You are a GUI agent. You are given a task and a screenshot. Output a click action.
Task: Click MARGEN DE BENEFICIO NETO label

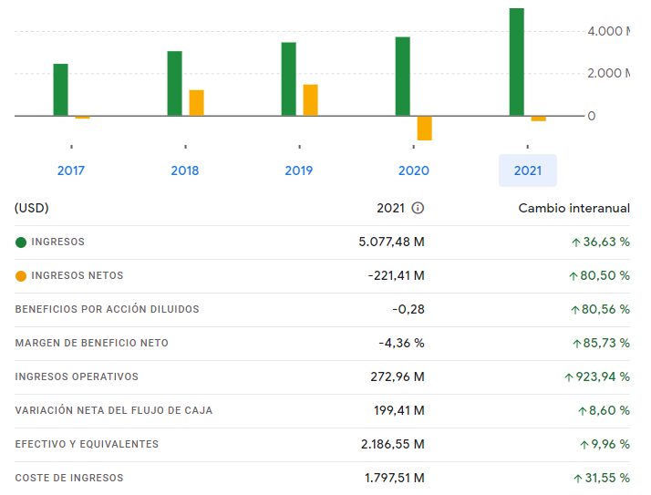tap(92, 343)
